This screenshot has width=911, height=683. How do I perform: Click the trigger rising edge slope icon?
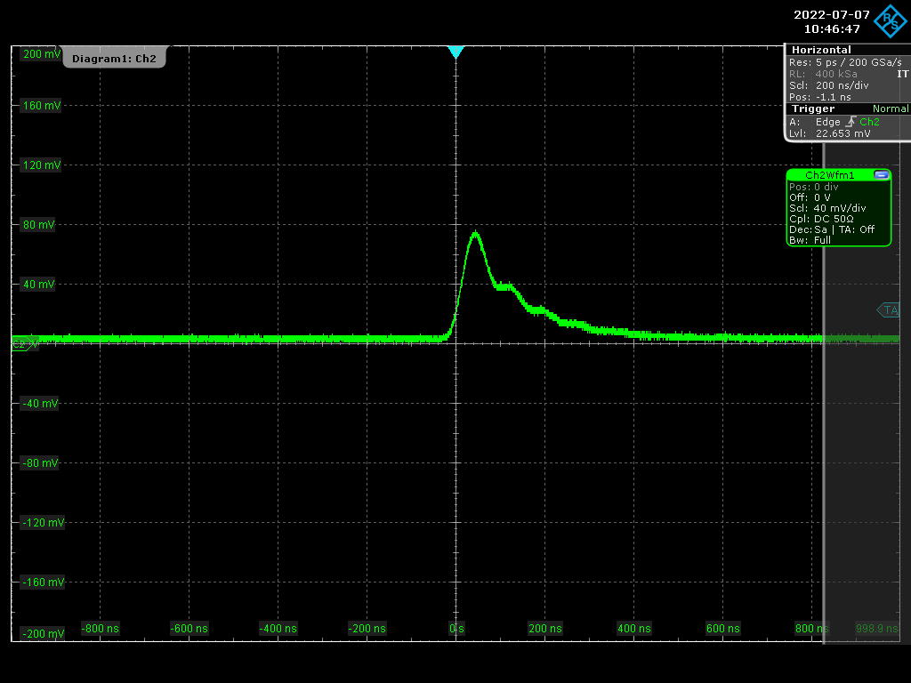851,122
